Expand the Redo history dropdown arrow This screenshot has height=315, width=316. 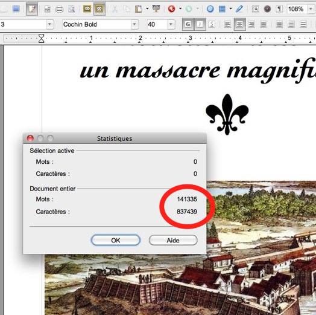198,8
